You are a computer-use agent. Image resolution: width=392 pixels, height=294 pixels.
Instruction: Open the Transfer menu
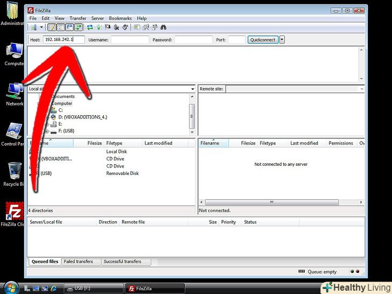(78, 18)
